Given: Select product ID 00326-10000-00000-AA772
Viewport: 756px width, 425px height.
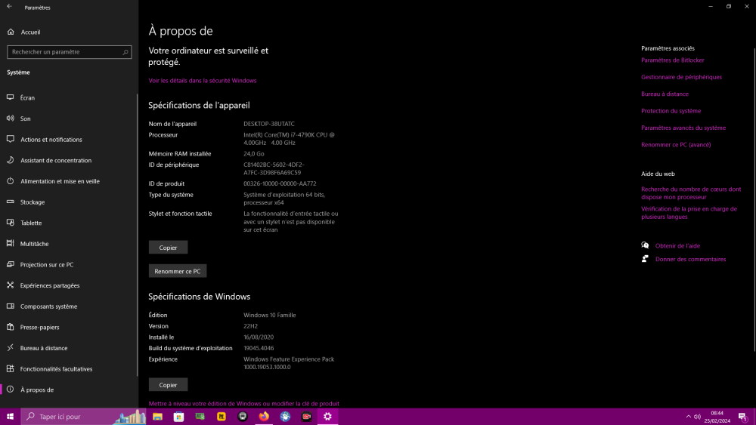Looking at the screenshot, I should (x=280, y=184).
